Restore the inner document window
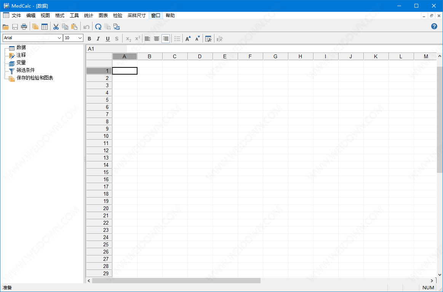Viewport: 443px width, 292px height. point(432,16)
